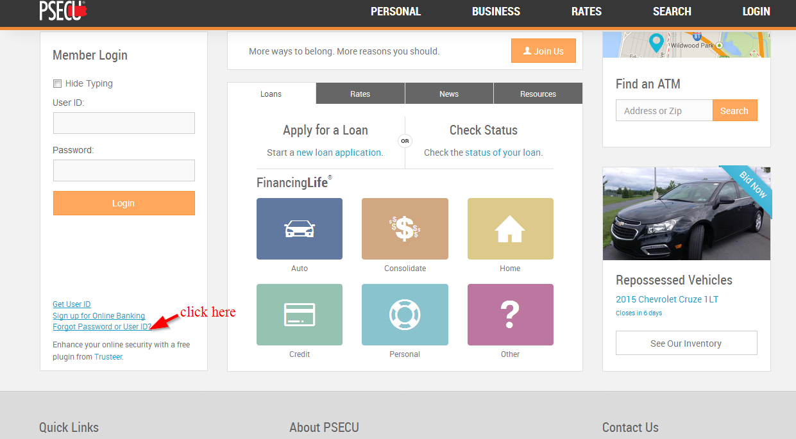The width and height of the screenshot is (796, 439).
Task: Click See Our Inventory button
Action: point(686,343)
